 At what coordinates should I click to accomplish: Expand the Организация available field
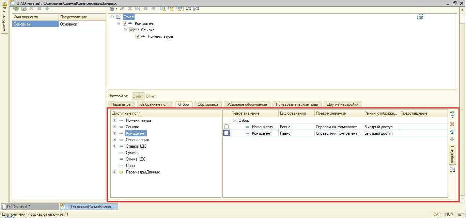pyautogui.click(x=114, y=140)
